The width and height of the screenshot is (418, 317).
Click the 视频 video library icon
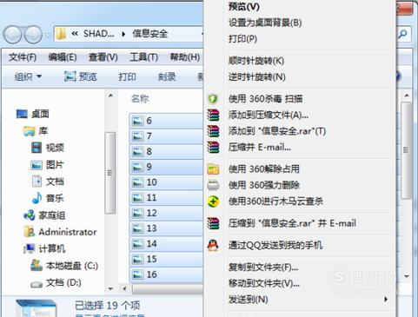tap(36, 148)
